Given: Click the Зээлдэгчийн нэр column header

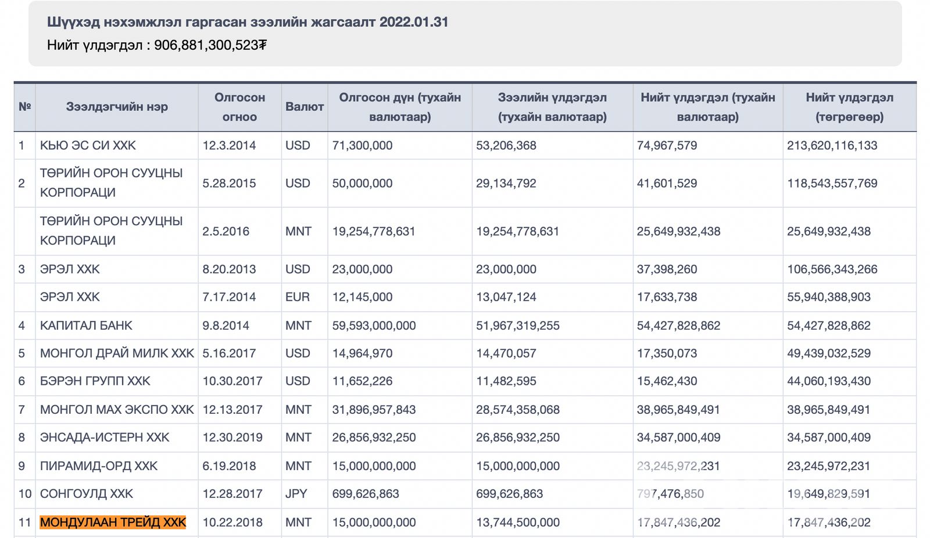Looking at the screenshot, I should click(117, 107).
